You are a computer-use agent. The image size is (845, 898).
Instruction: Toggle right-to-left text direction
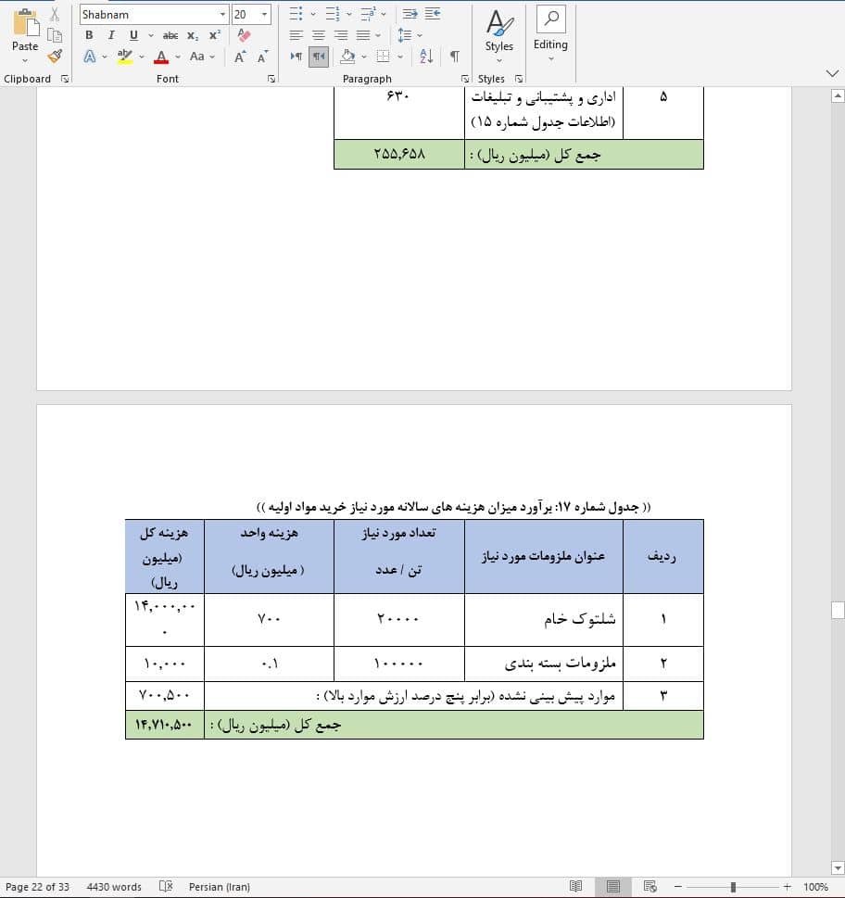click(318, 57)
